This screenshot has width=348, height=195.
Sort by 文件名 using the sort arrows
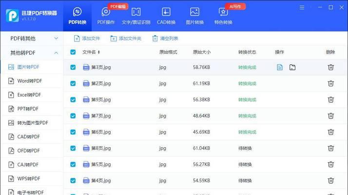pos(99,52)
